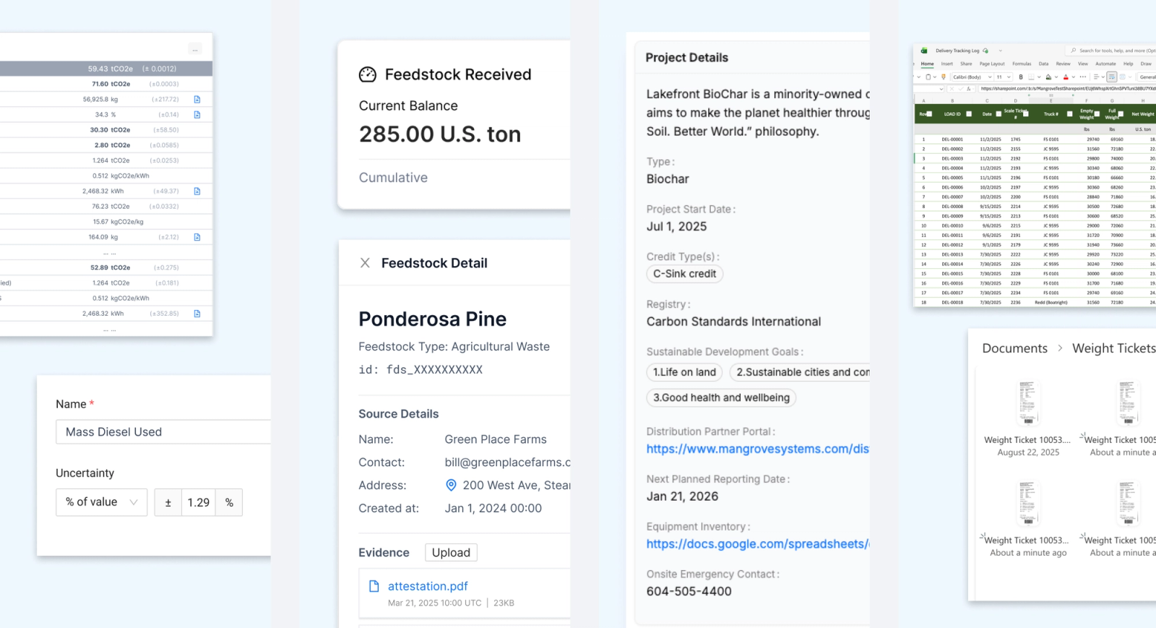1156x628 pixels.
Task: Close the Feedstock Detail panel
Action: [365, 263]
